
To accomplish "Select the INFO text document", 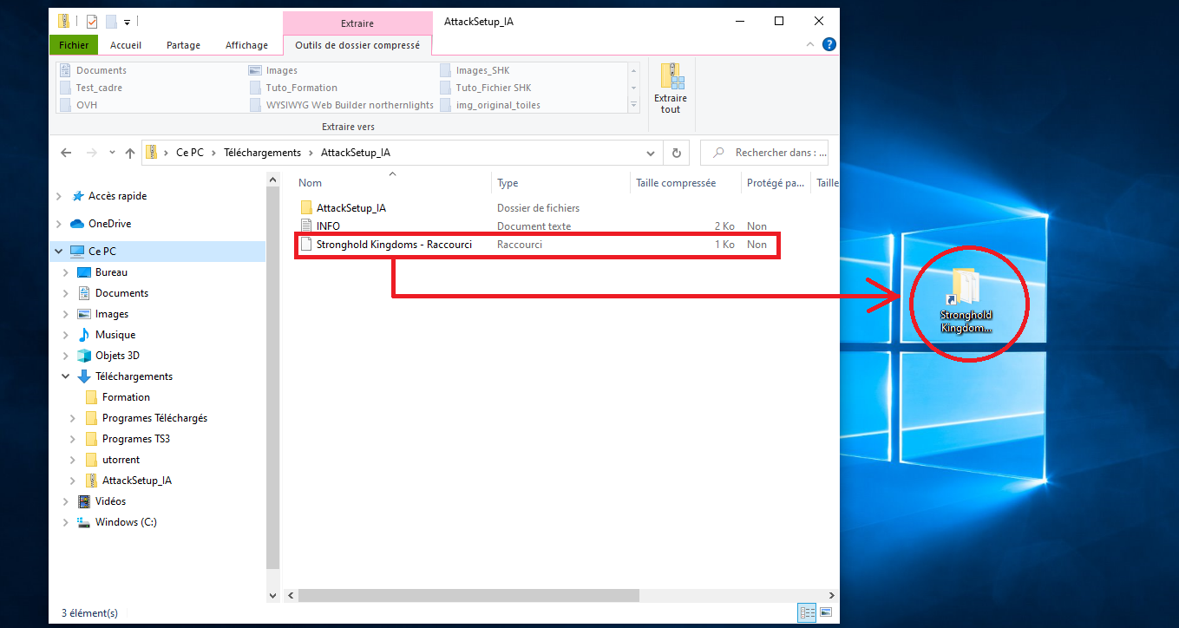I will [x=328, y=226].
